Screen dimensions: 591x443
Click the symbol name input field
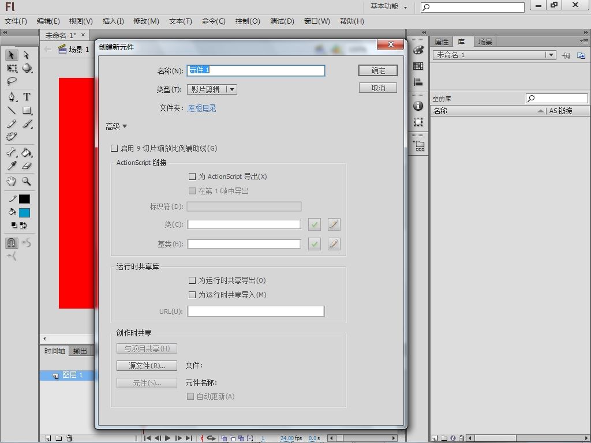pyautogui.click(x=256, y=70)
